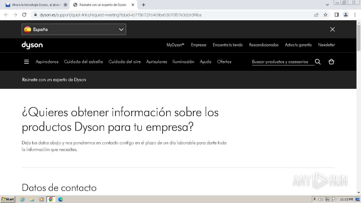
Task: Select the 'Reúnete con un experto de Dyson' tab
Action: (x=103, y=5)
